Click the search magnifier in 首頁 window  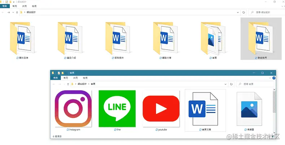240,84
